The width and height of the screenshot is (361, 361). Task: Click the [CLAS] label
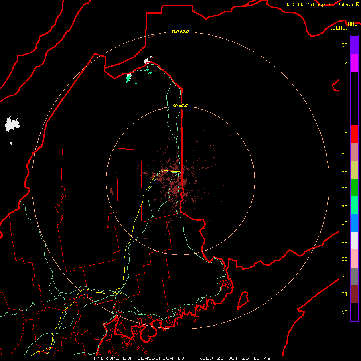point(339,28)
